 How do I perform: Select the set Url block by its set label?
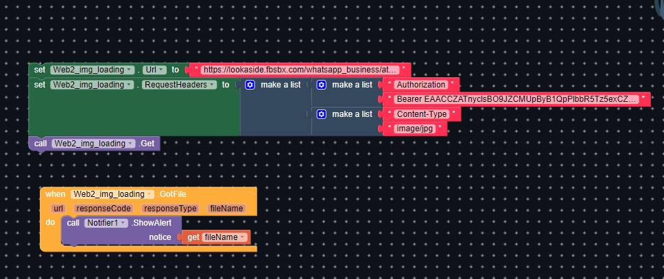[x=40, y=70]
